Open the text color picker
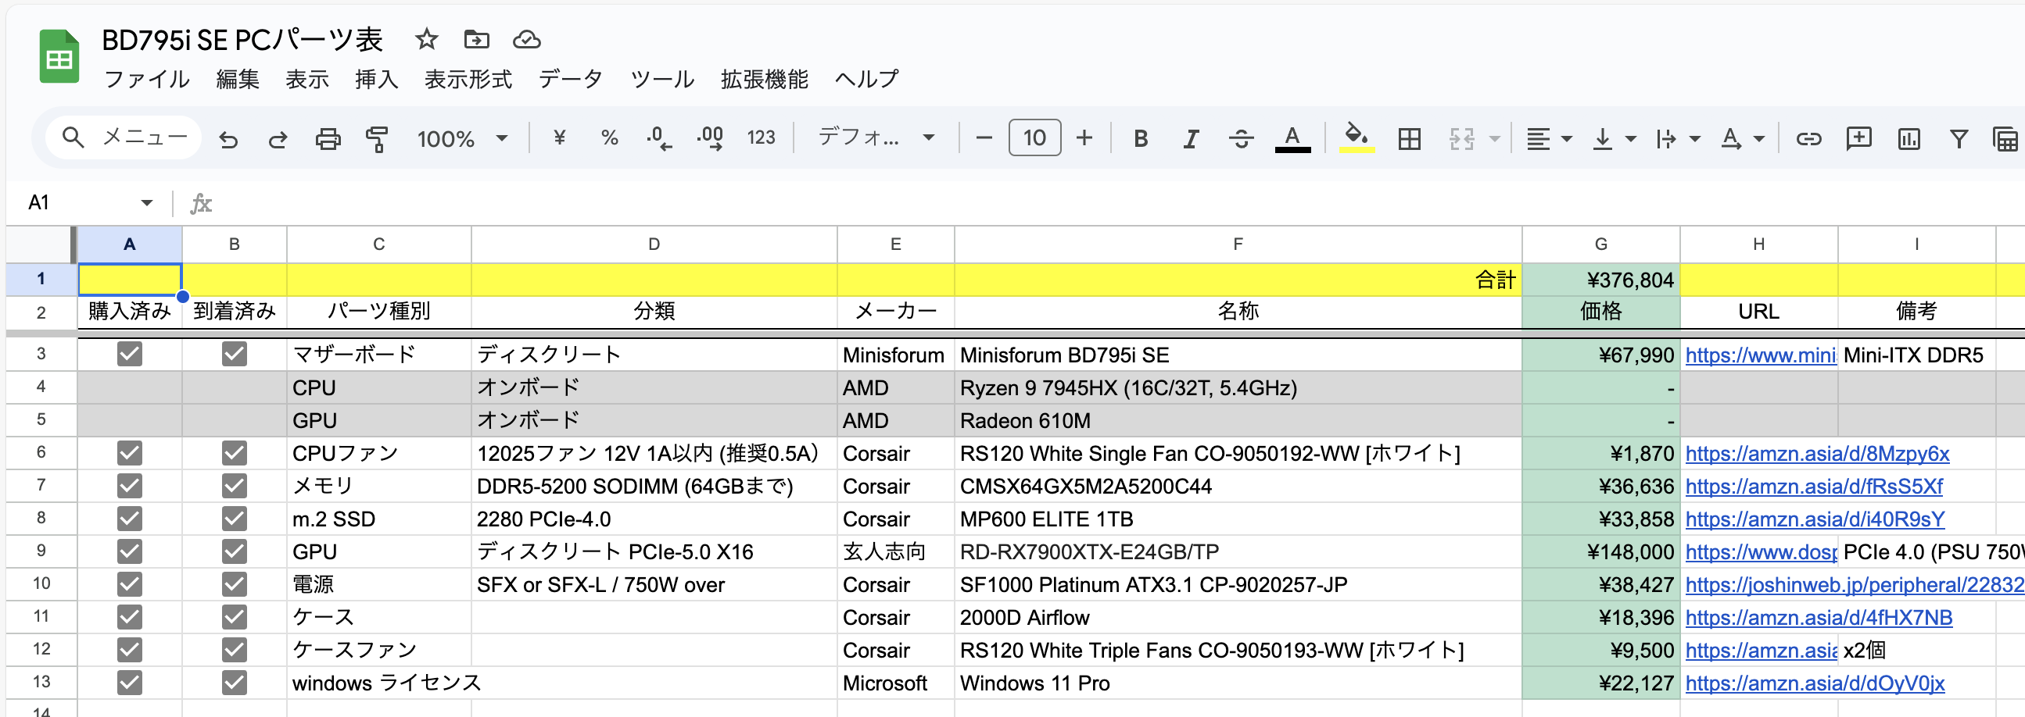 click(1292, 139)
